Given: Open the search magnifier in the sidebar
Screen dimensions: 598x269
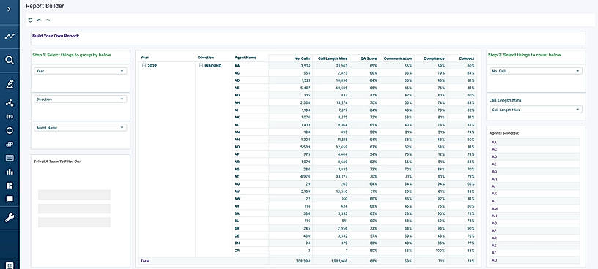Looking at the screenshot, I should [x=10, y=60].
